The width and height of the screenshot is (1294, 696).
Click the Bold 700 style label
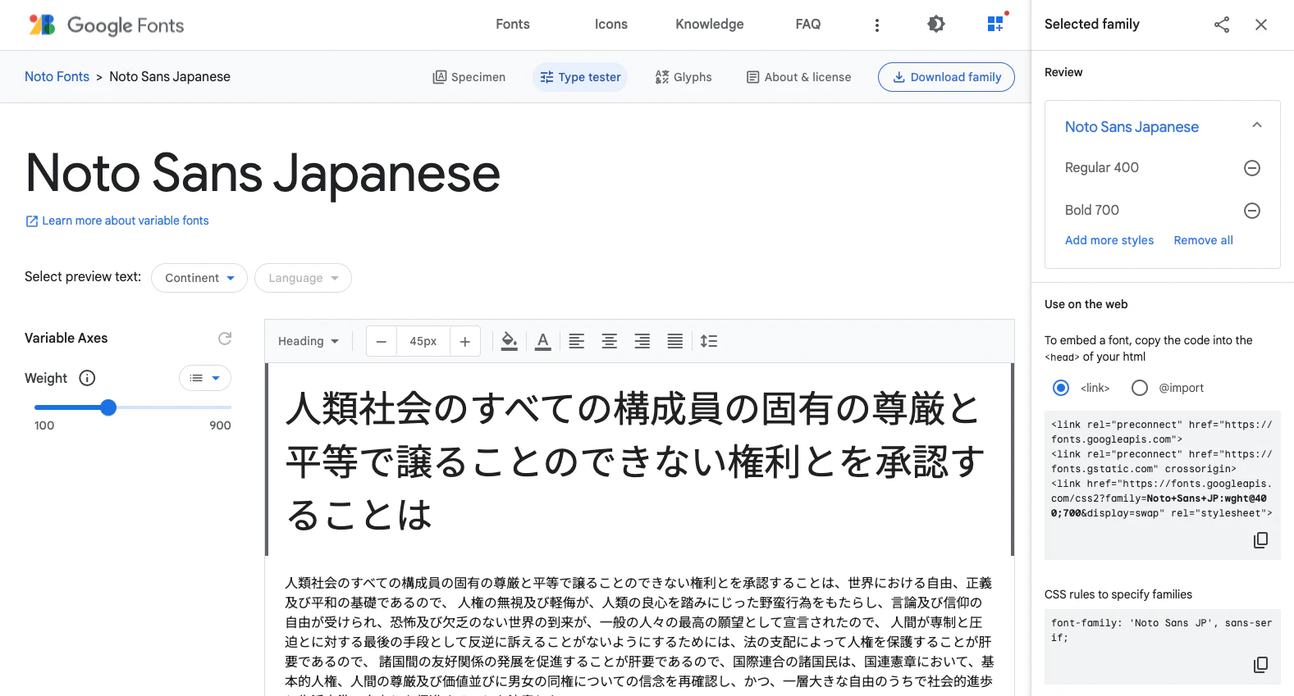(x=1092, y=210)
